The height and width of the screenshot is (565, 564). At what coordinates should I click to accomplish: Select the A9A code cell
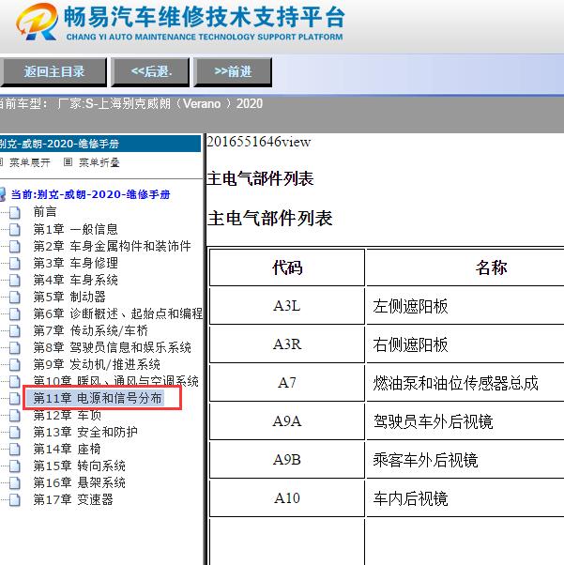[287, 421]
